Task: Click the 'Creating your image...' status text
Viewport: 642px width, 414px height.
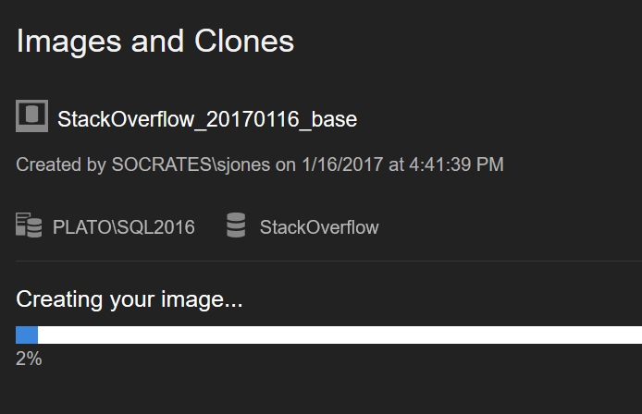Action: click(130, 299)
